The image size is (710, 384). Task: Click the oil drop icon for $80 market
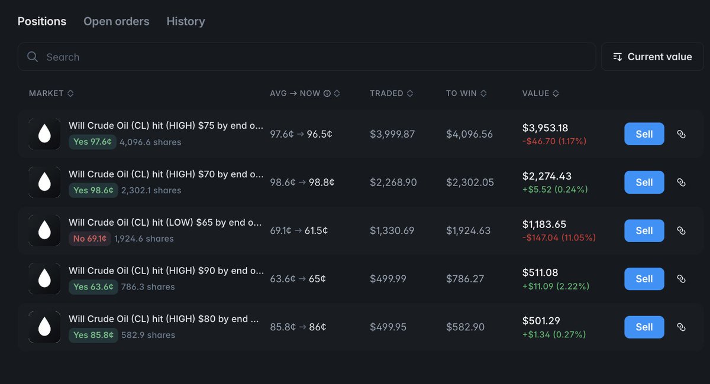[44, 327]
